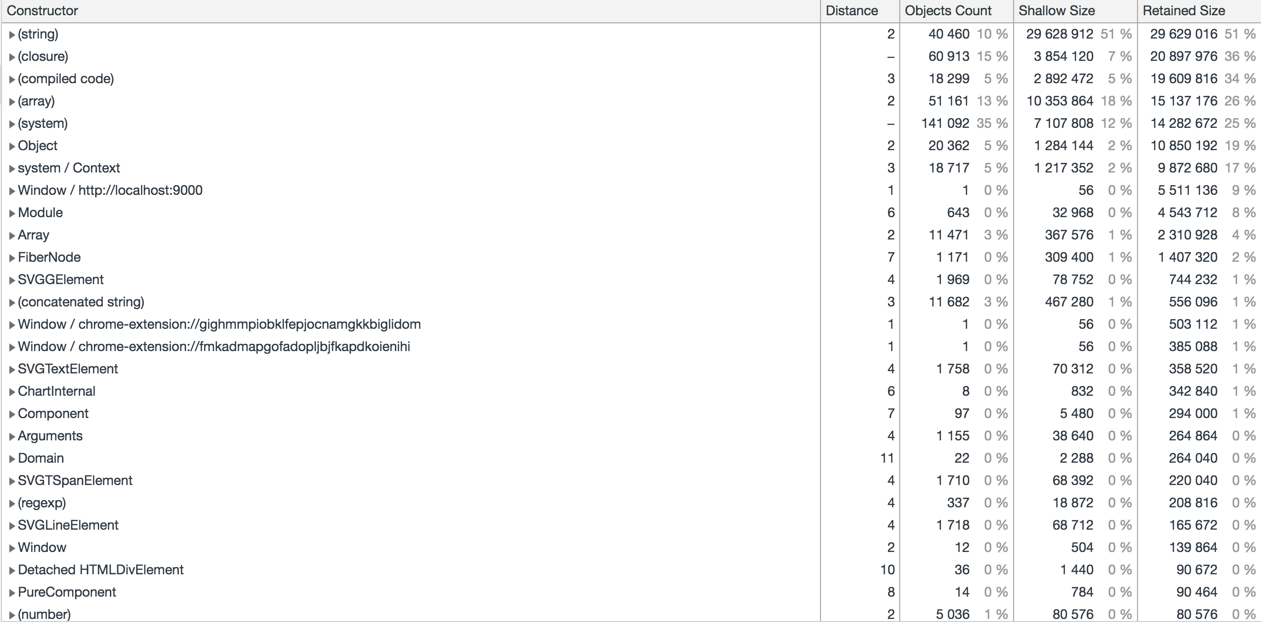
Task: Select the Object constructor row
Action: 38,145
